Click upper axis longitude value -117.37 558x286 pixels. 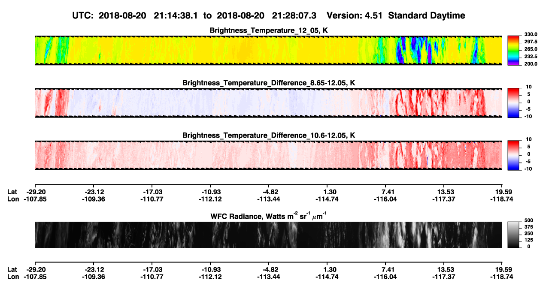point(444,199)
